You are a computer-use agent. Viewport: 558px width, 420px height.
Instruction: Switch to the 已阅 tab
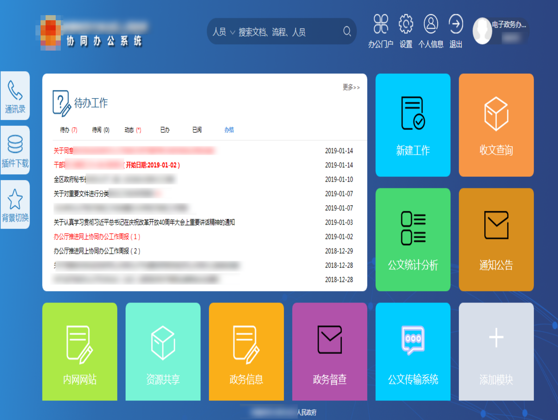point(197,130)
